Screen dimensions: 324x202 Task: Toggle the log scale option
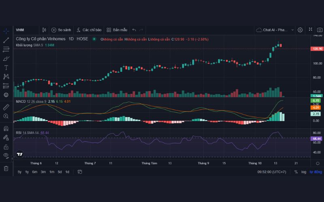(x=303, y=172)
